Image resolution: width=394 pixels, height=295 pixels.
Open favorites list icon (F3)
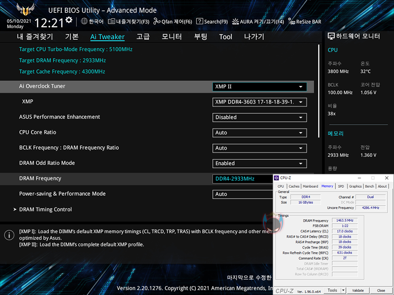click(x=111, y=21)
